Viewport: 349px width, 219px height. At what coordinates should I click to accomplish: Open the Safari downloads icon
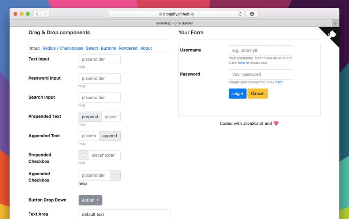[x=252, y=14]
